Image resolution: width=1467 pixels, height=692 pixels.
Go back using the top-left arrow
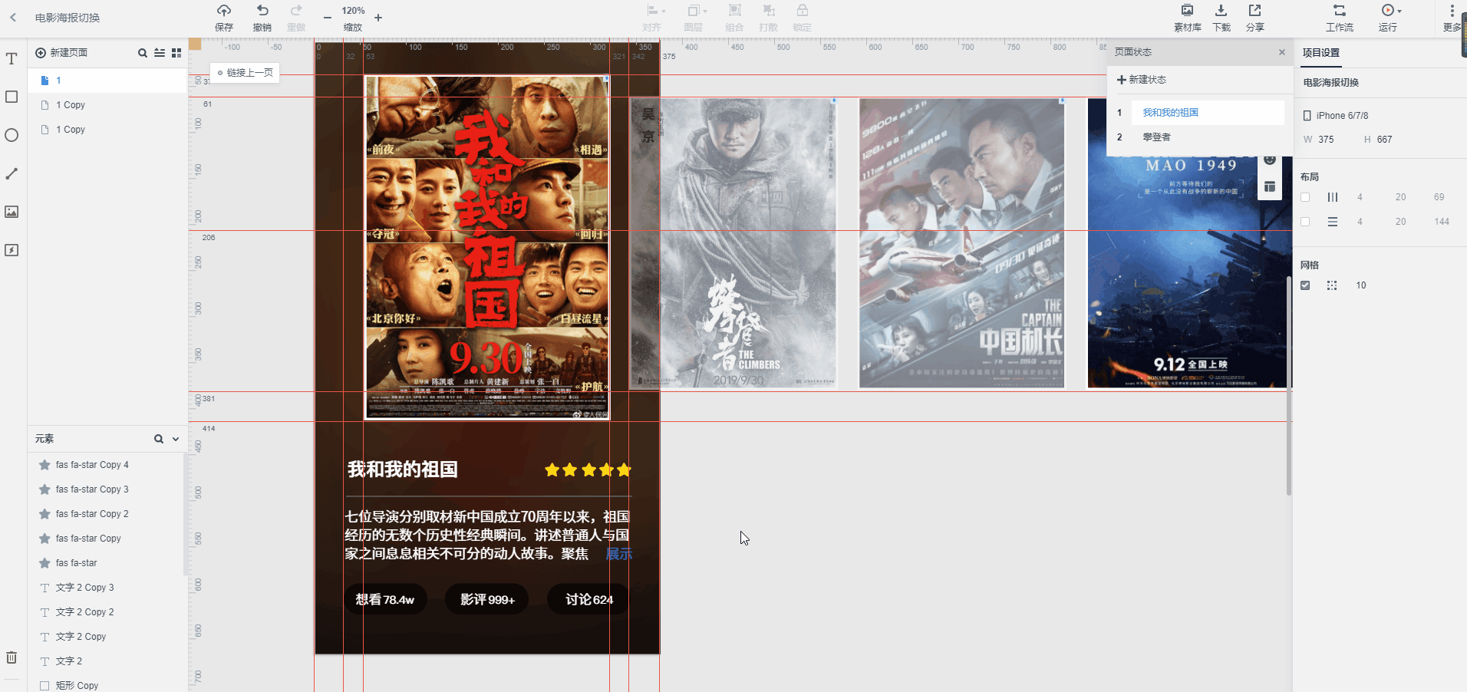[x=13, y=17]
